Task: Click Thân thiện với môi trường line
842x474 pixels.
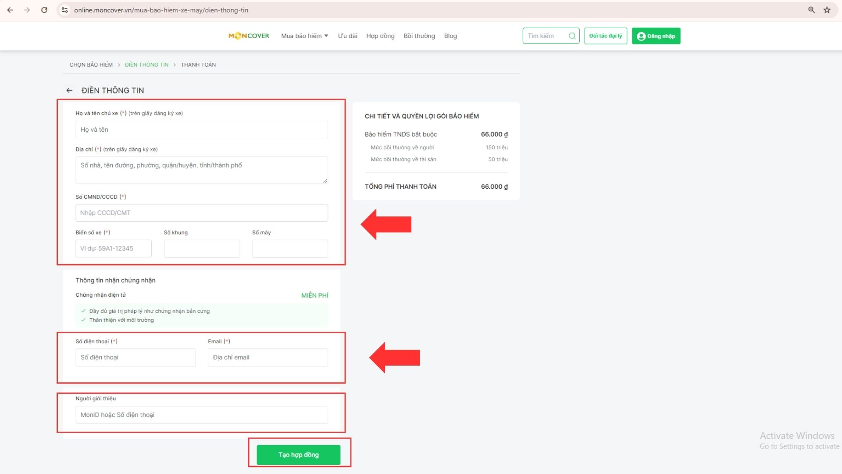Action: pyautogui.click(x=121, y=320)
